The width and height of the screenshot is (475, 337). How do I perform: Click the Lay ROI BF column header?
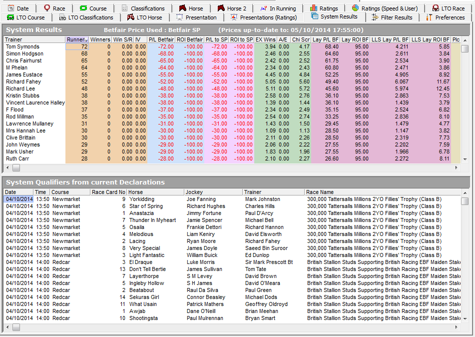point(355,39)
